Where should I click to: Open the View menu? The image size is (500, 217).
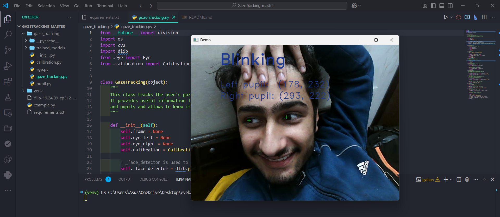click(64, 6)
